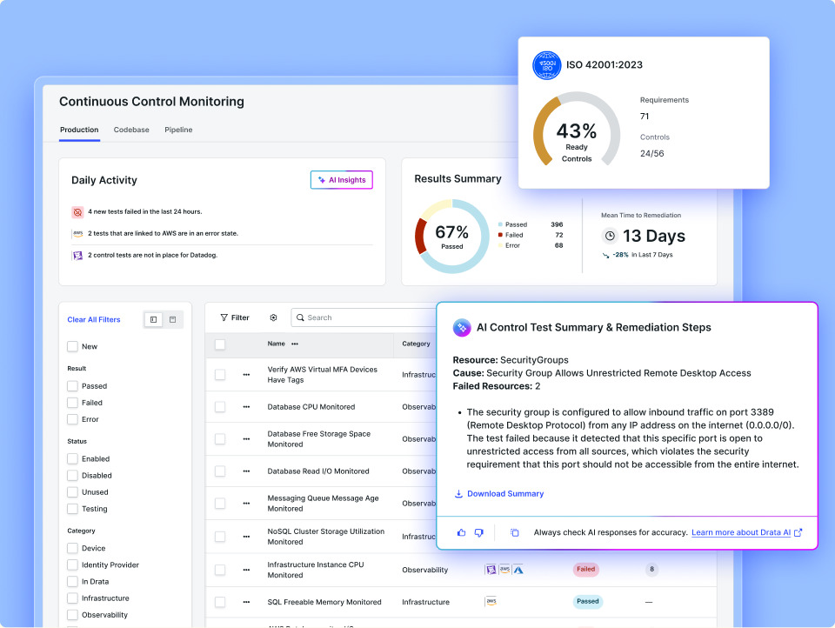Open row menu for Database Read I/O Monitored

coord(246,471)
